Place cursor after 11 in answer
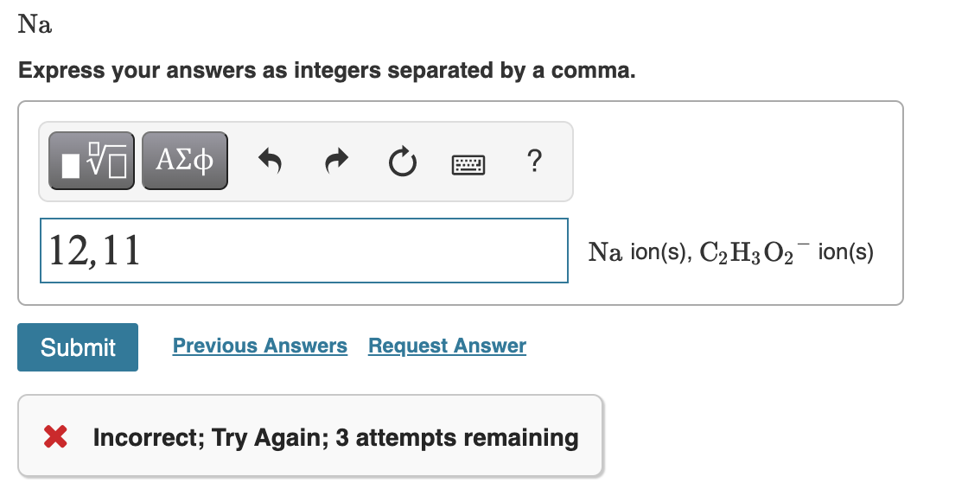The height and width of the screenshot is (489, 968). point(143,251)
